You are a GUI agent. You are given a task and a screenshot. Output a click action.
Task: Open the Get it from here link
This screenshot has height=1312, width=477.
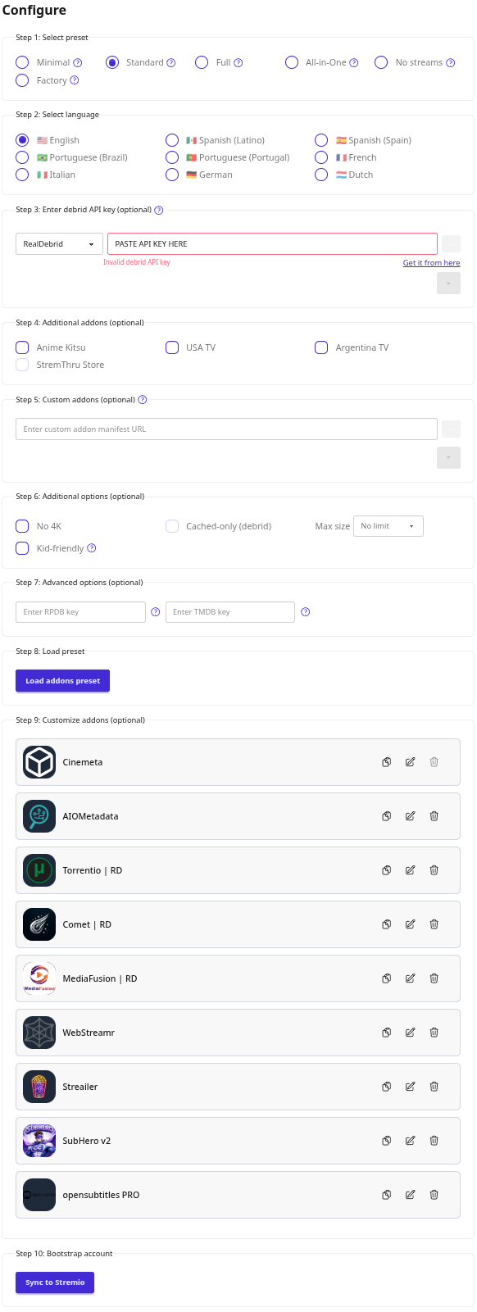pyautogui.click(x=432, y=262)
